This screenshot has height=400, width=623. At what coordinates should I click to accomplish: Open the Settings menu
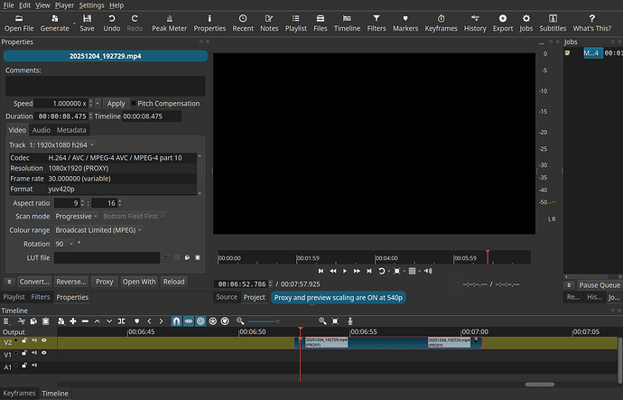tap(91, 5)
